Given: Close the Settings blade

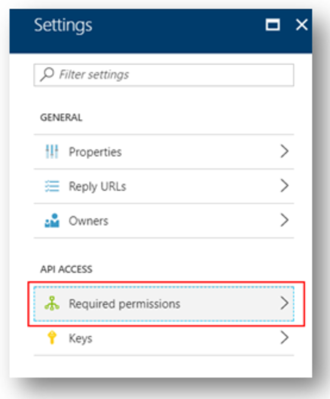Looking at the screenshot, I should 302,25.
